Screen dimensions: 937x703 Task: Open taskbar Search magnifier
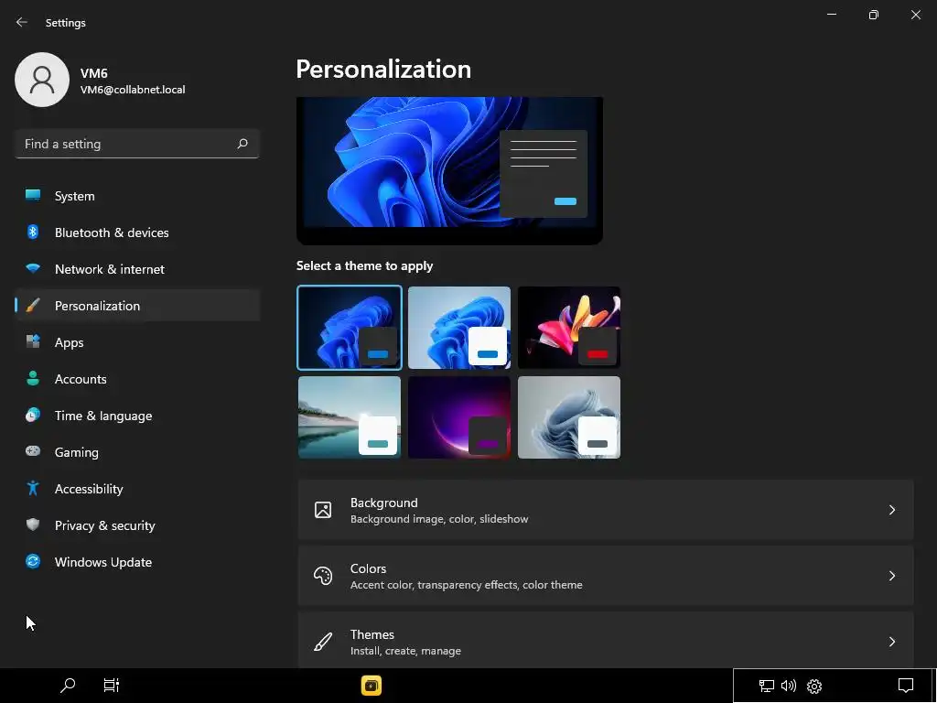coord(68,685)
